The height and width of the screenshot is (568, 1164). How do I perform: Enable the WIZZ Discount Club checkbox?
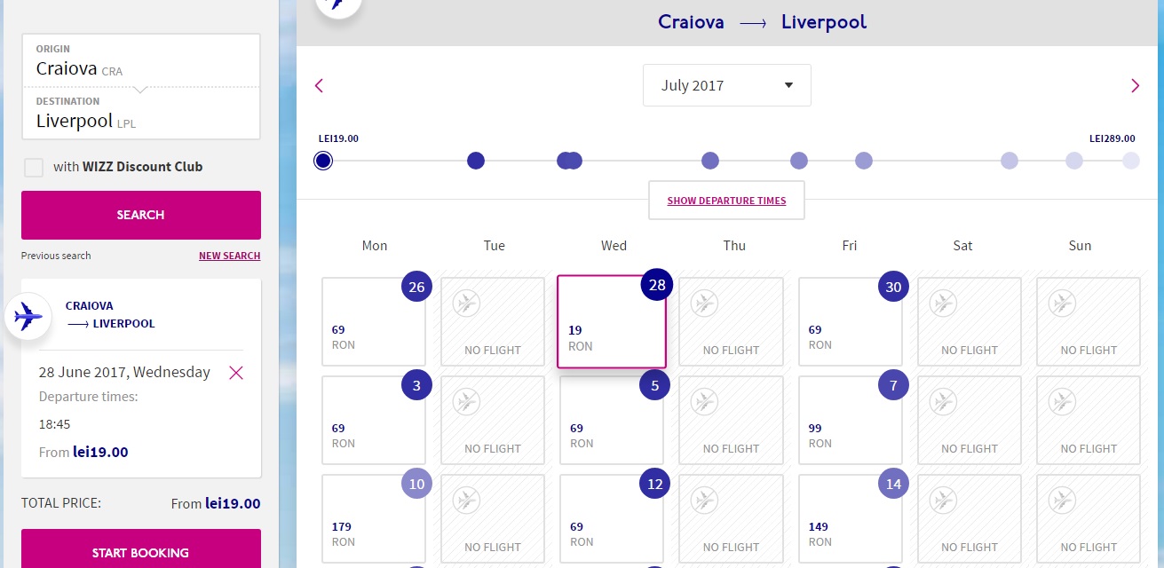coord(34,167)
